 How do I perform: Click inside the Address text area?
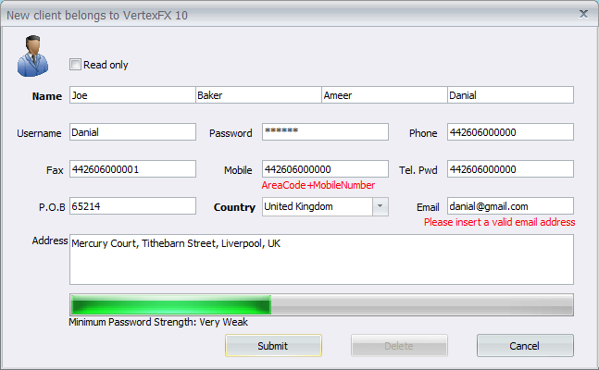point(321,259)
